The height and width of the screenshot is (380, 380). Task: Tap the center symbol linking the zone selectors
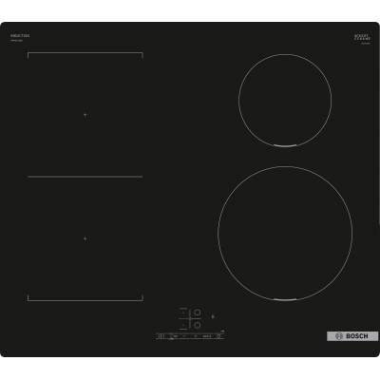coord(190,318)
